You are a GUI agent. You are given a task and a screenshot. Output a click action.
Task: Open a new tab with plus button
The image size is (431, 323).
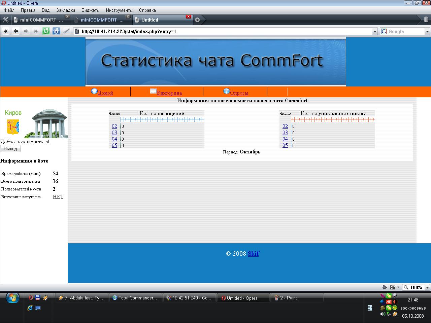click(x=197, y=20)
